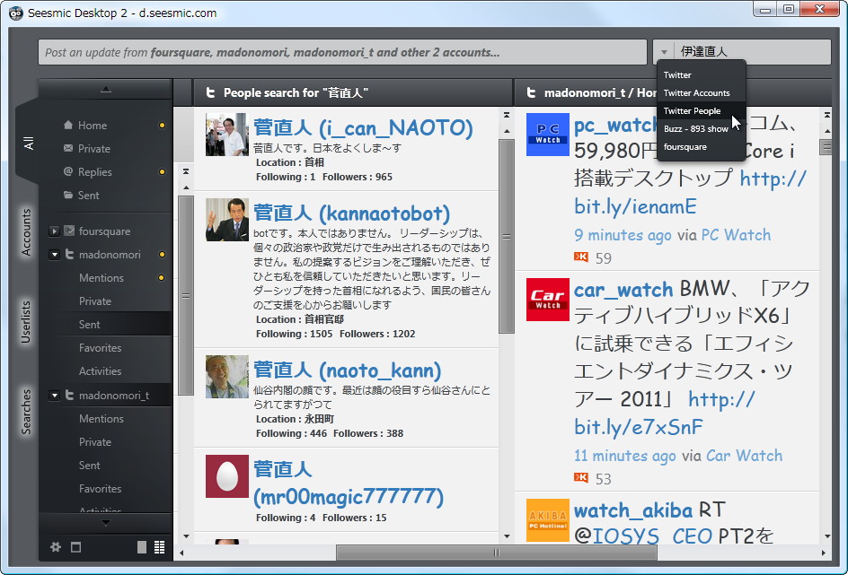The width and height of the screenshot is (848, 575).
Task: Open the settings gear in sidebar footer
Action: (x=55, y=547)
